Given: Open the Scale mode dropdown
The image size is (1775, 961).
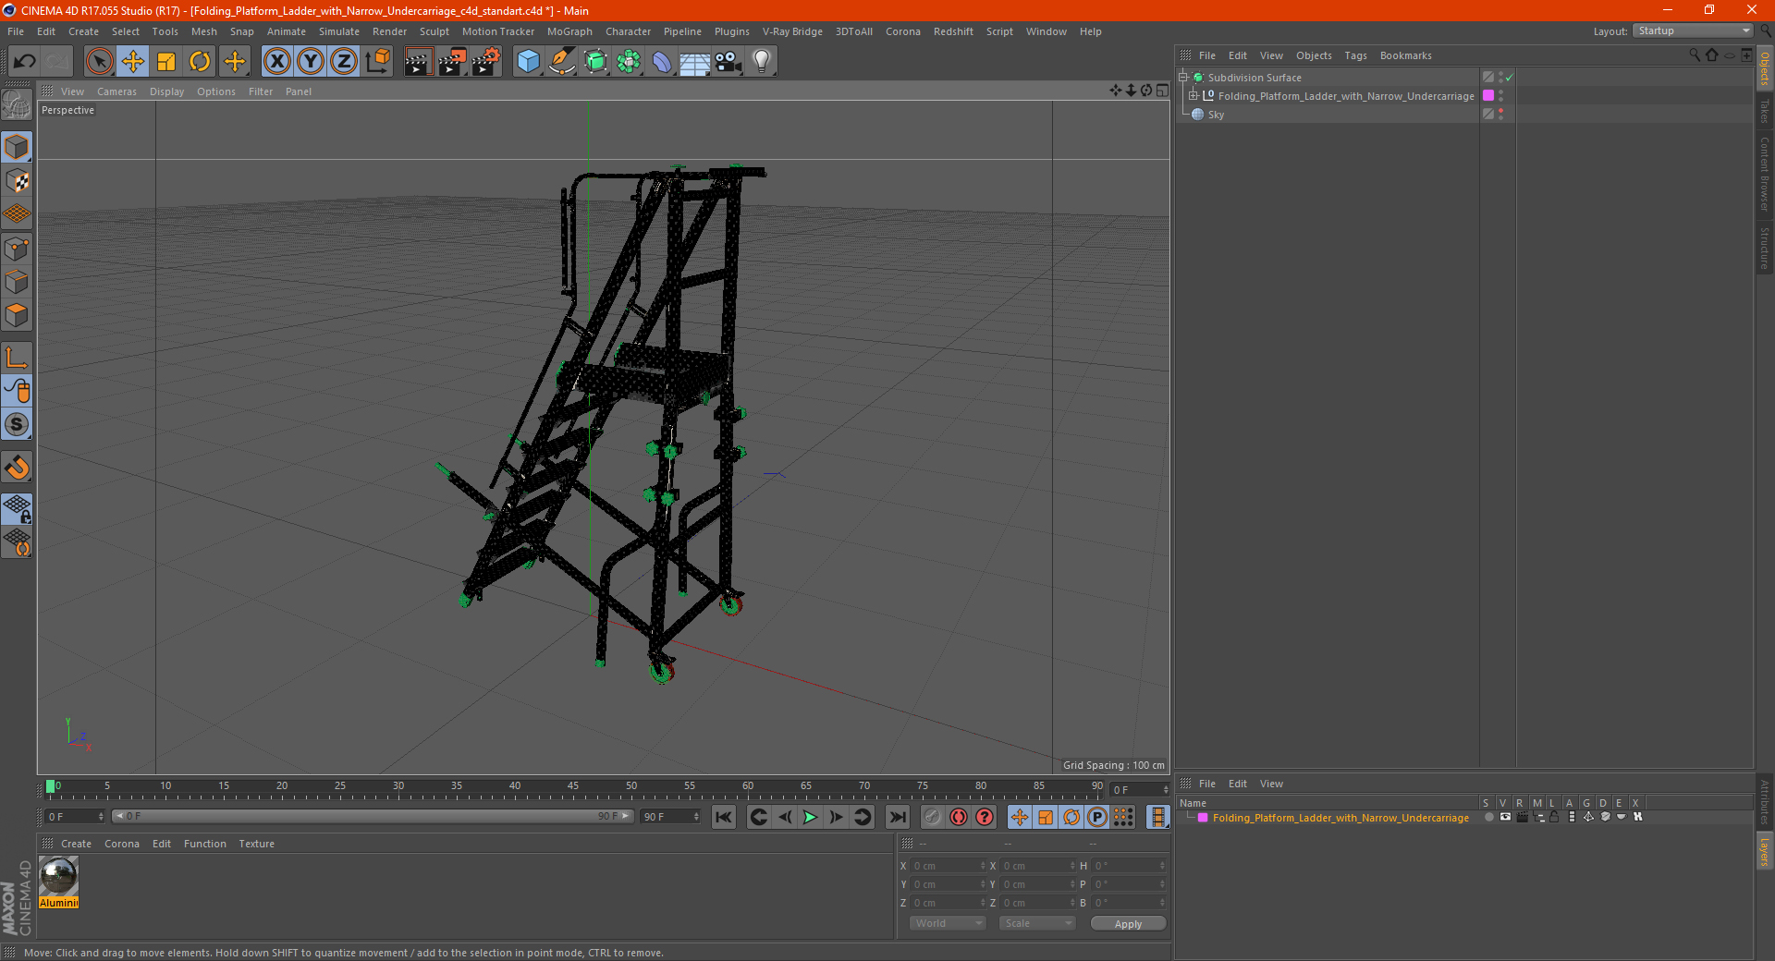Looking at the screenshot, I should click(1037, 923).
